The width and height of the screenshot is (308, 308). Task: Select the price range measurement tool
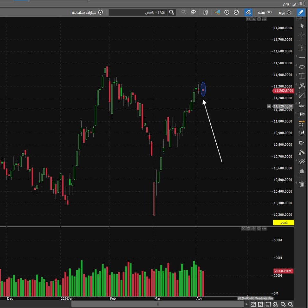[302, 76]
